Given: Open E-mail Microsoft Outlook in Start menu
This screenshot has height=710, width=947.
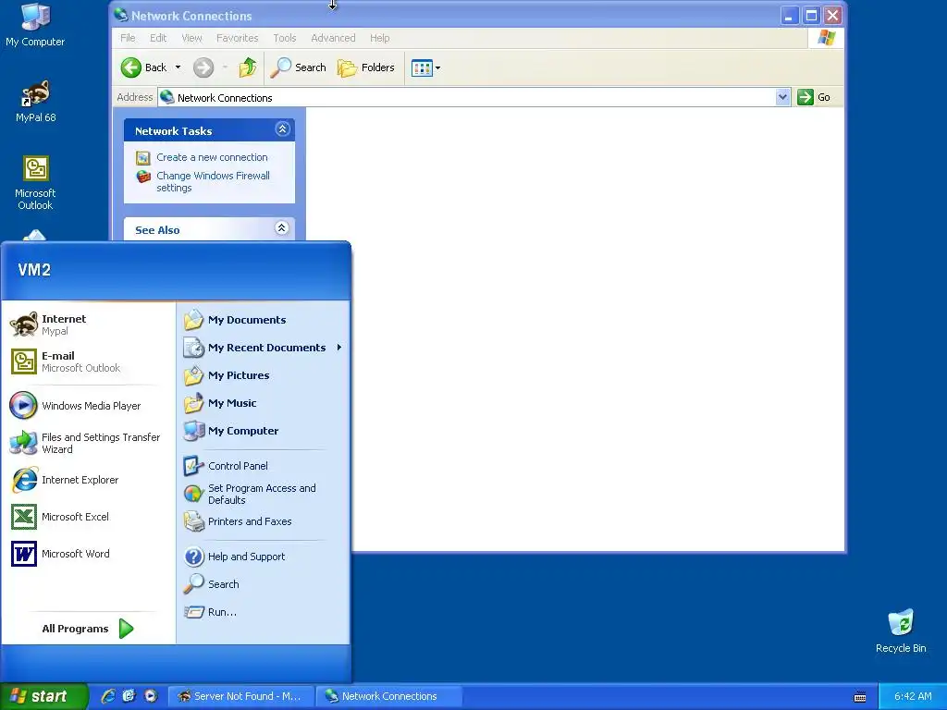Looking at the screenshot, I should coord(88,361).
